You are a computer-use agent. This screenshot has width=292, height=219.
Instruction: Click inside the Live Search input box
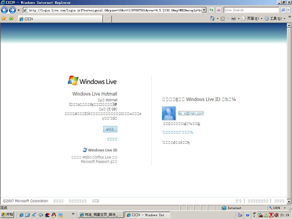click(251, 10)
